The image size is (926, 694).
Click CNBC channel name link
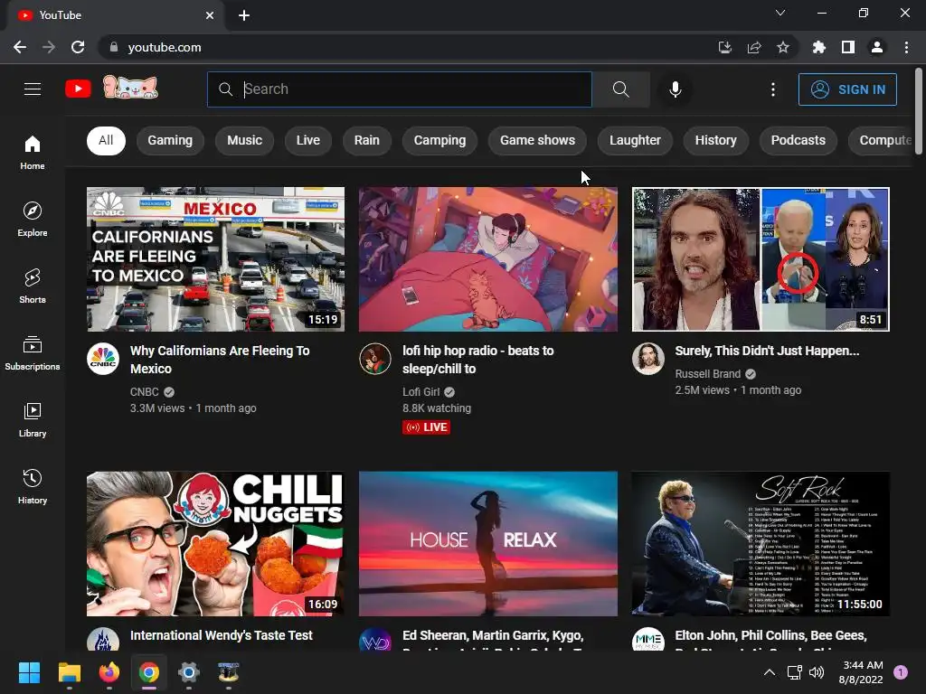(144, 392)
